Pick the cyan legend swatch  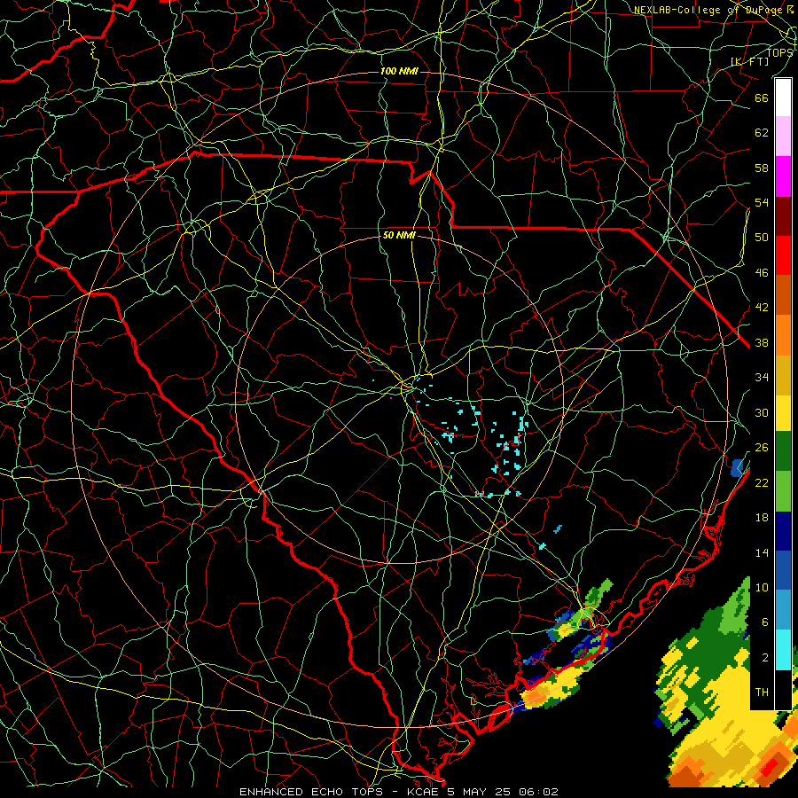[x=783, y=650]
